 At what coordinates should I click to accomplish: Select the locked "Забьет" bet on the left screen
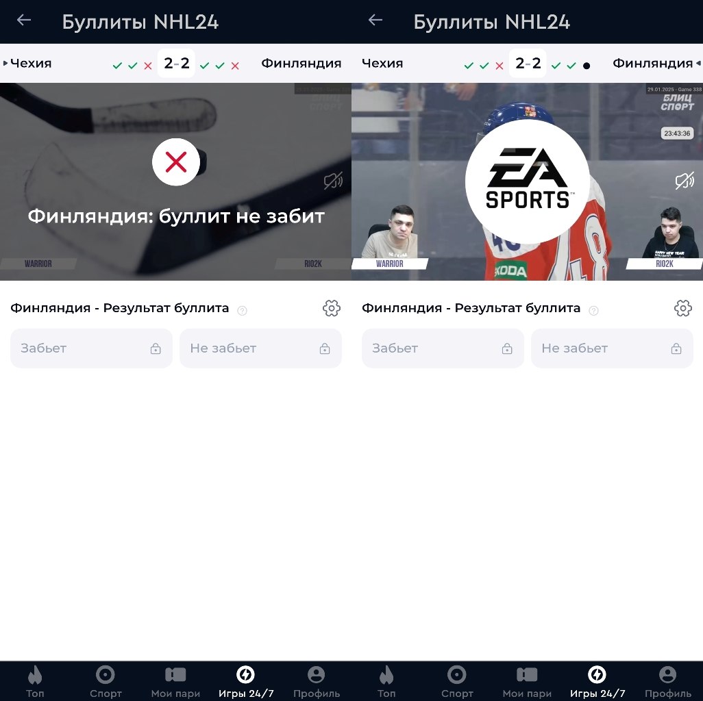pyautogui.click(x=91, y=348)
